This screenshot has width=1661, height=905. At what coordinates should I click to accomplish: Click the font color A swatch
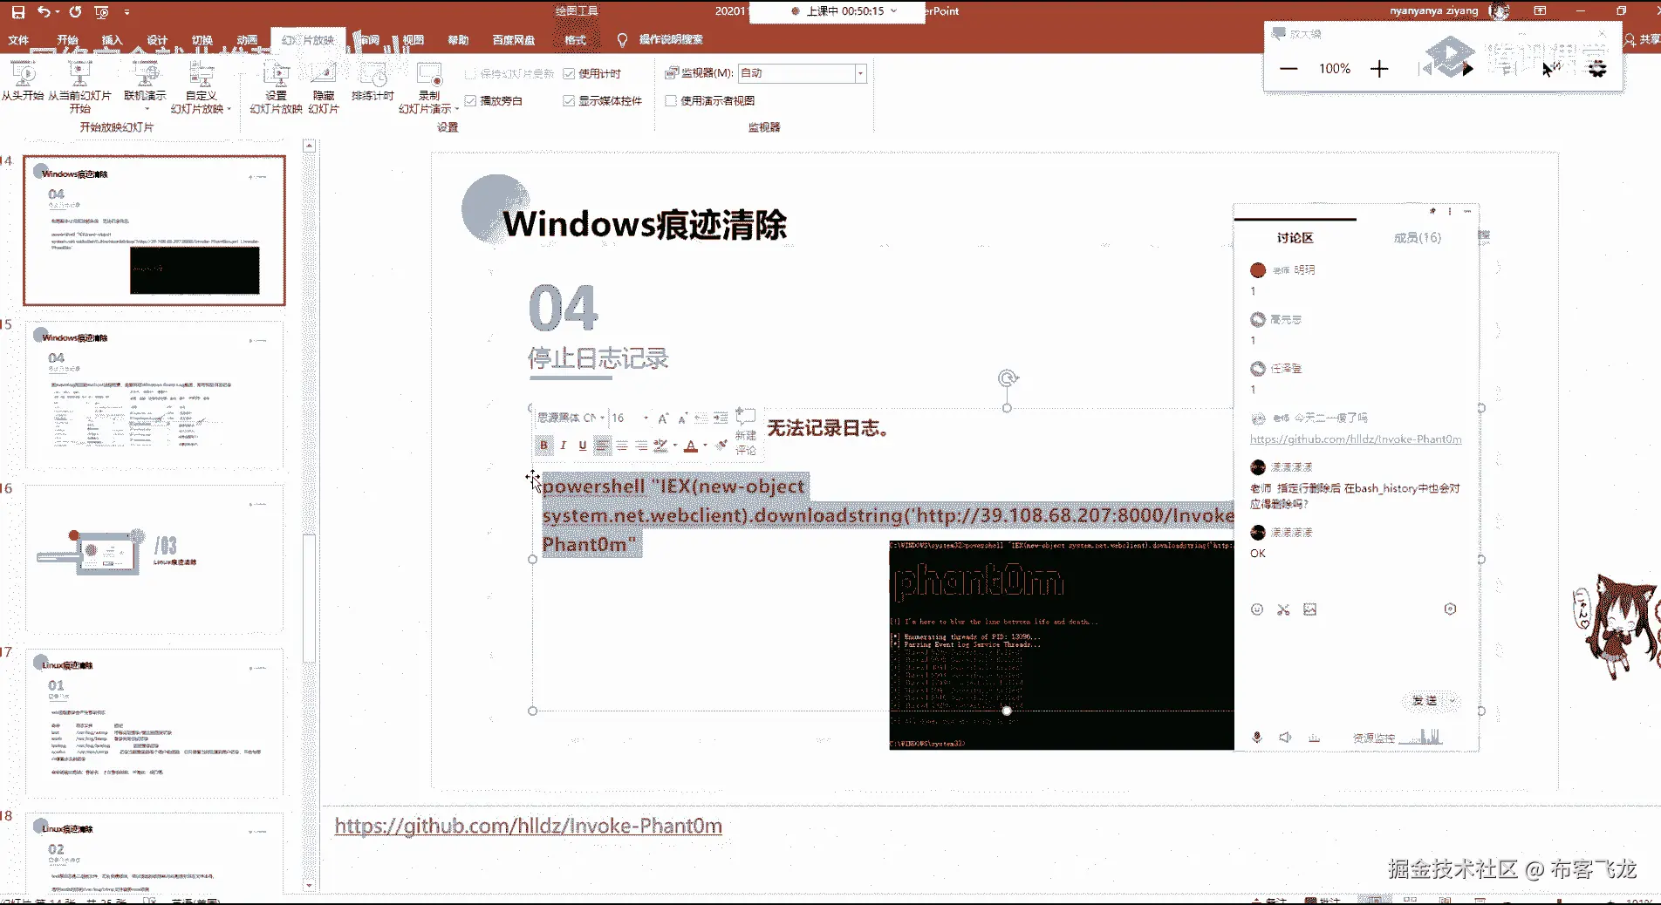pos(691,446)
